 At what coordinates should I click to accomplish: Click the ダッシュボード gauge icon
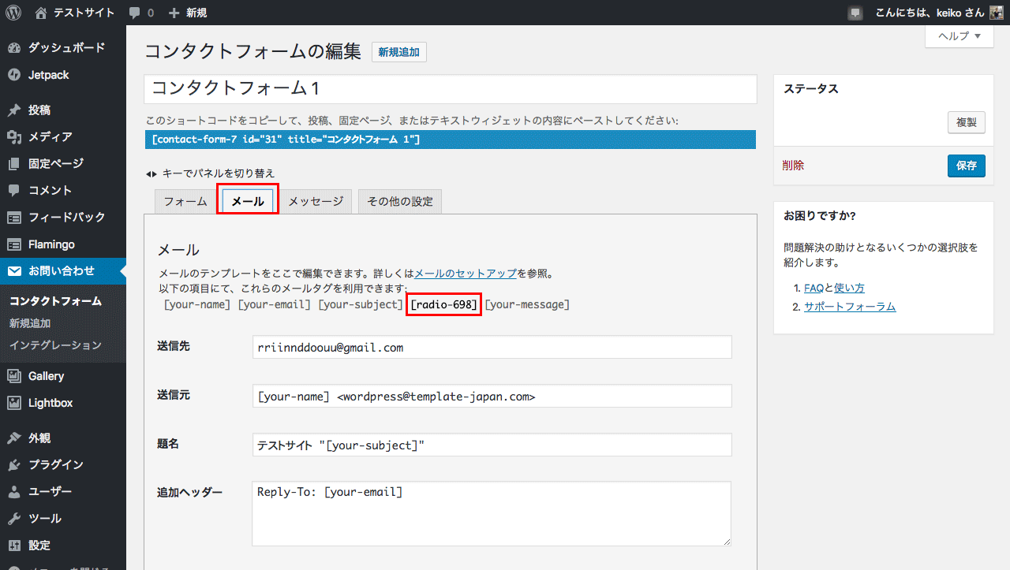coord(14,48)
